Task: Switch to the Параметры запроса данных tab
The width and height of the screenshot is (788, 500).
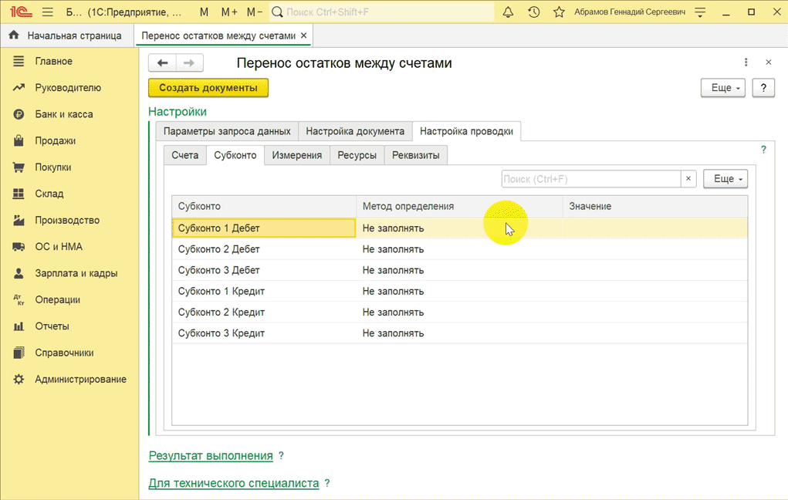Action: pyautogui.click(x=227, y=131)
